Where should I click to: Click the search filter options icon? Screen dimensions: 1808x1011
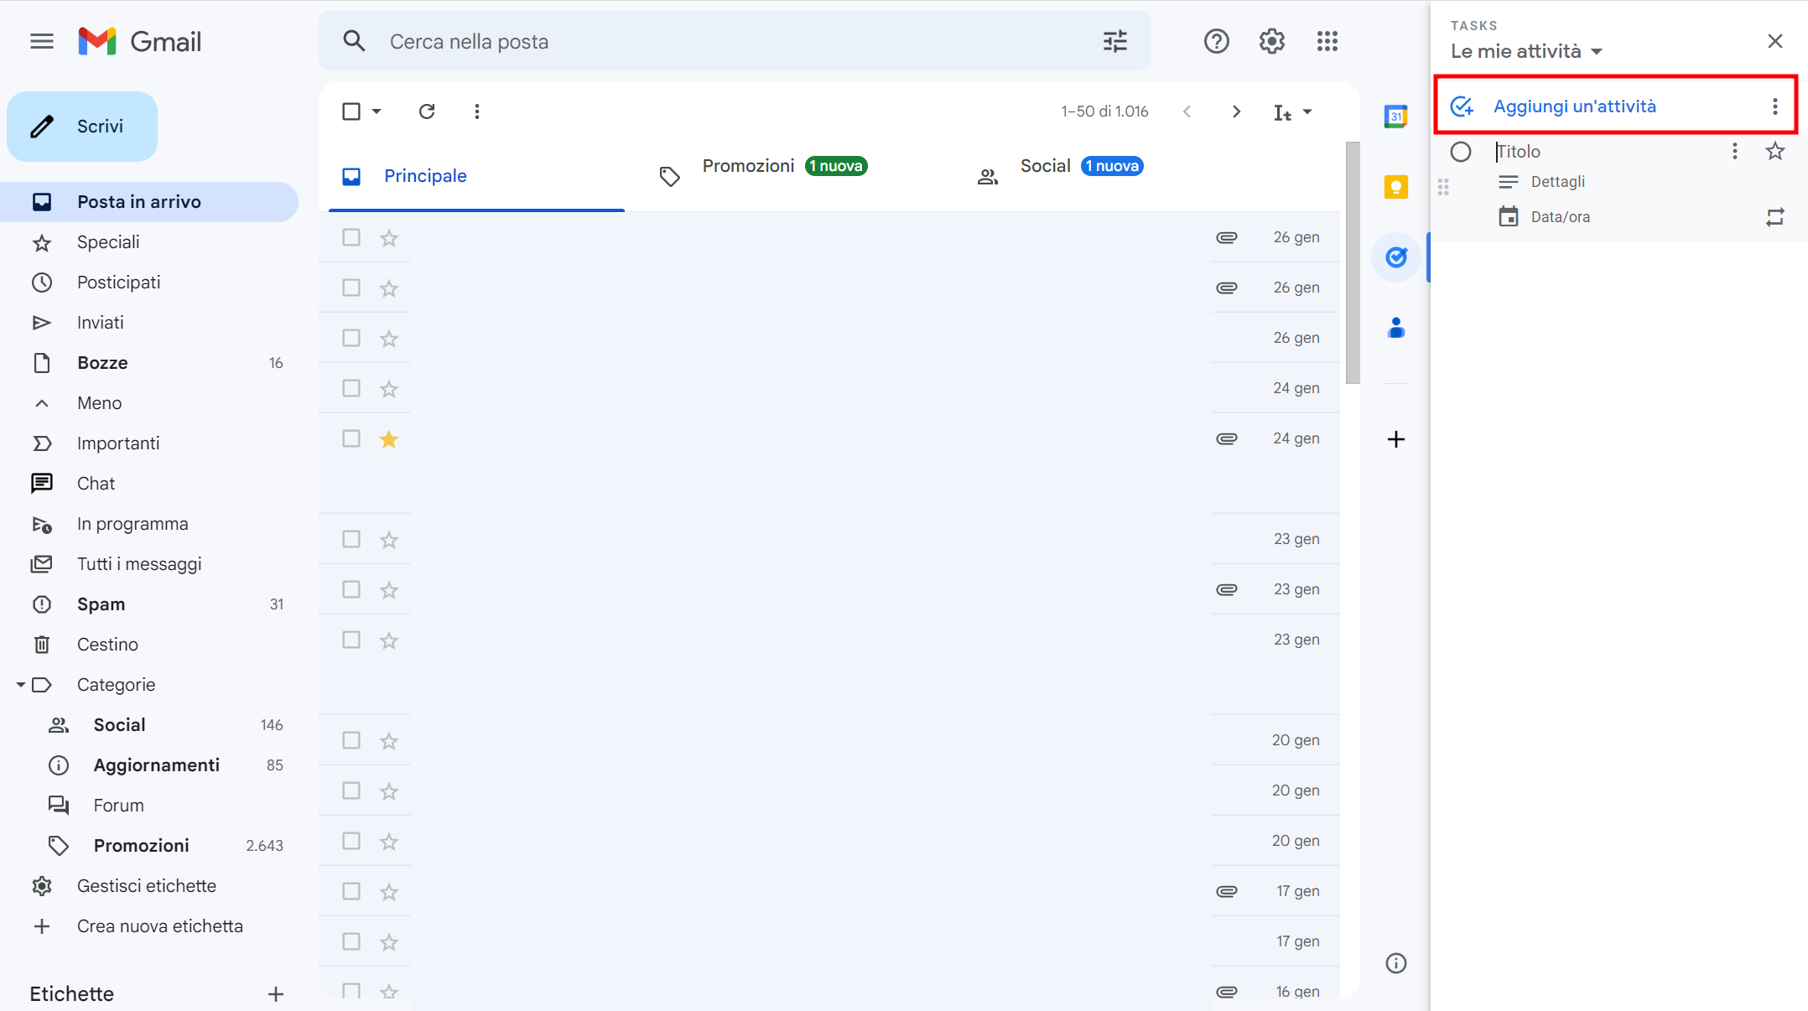click(1114, 41)
